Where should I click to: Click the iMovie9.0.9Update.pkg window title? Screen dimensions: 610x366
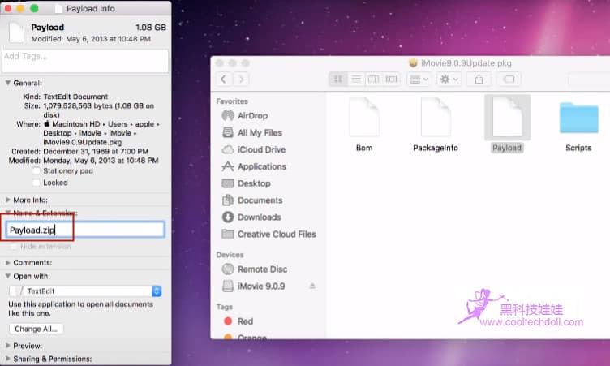[466, 63]
